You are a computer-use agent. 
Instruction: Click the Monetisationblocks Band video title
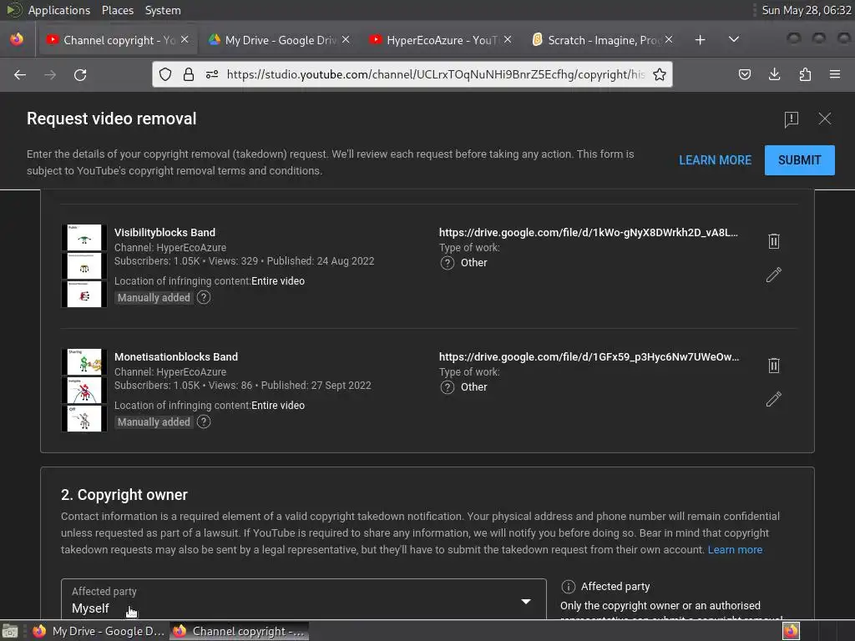pos(176,357)
